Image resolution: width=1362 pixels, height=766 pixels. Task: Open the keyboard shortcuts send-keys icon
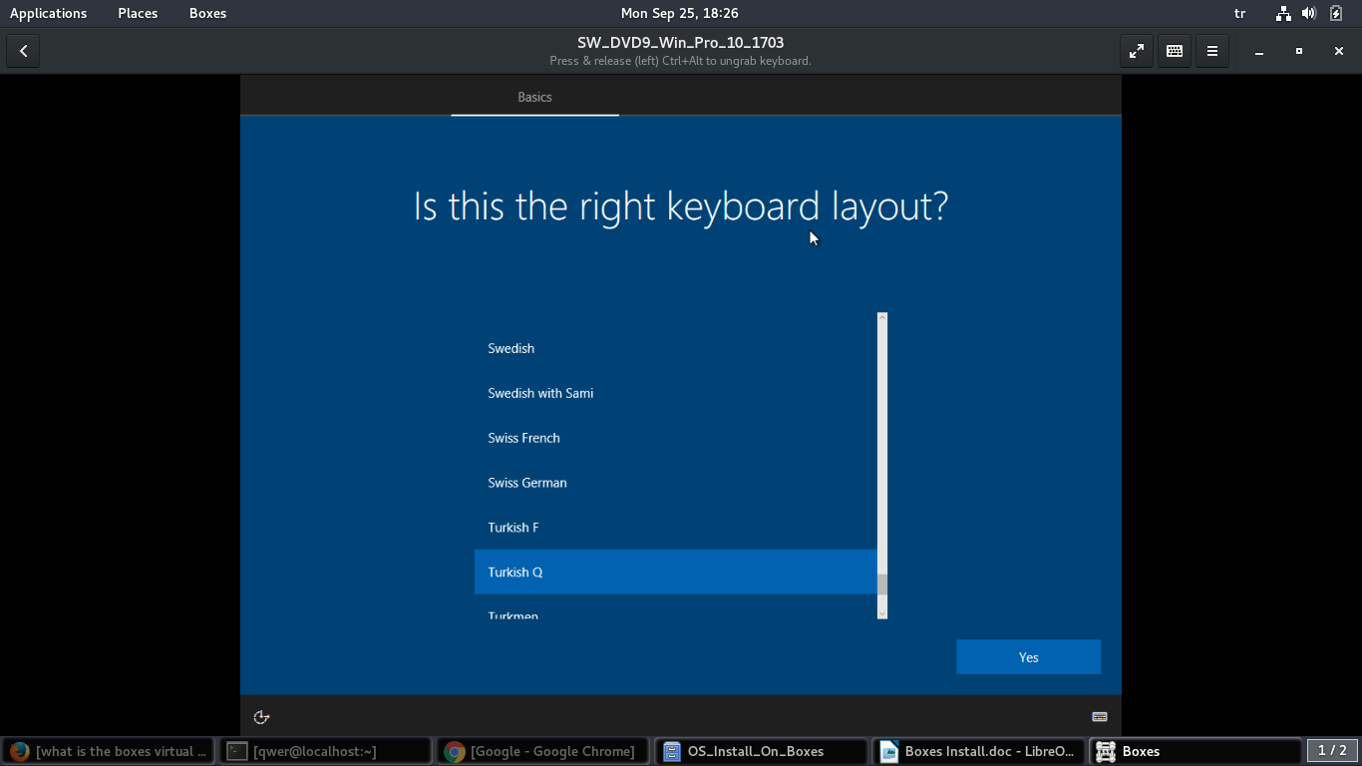[1175, 51]
